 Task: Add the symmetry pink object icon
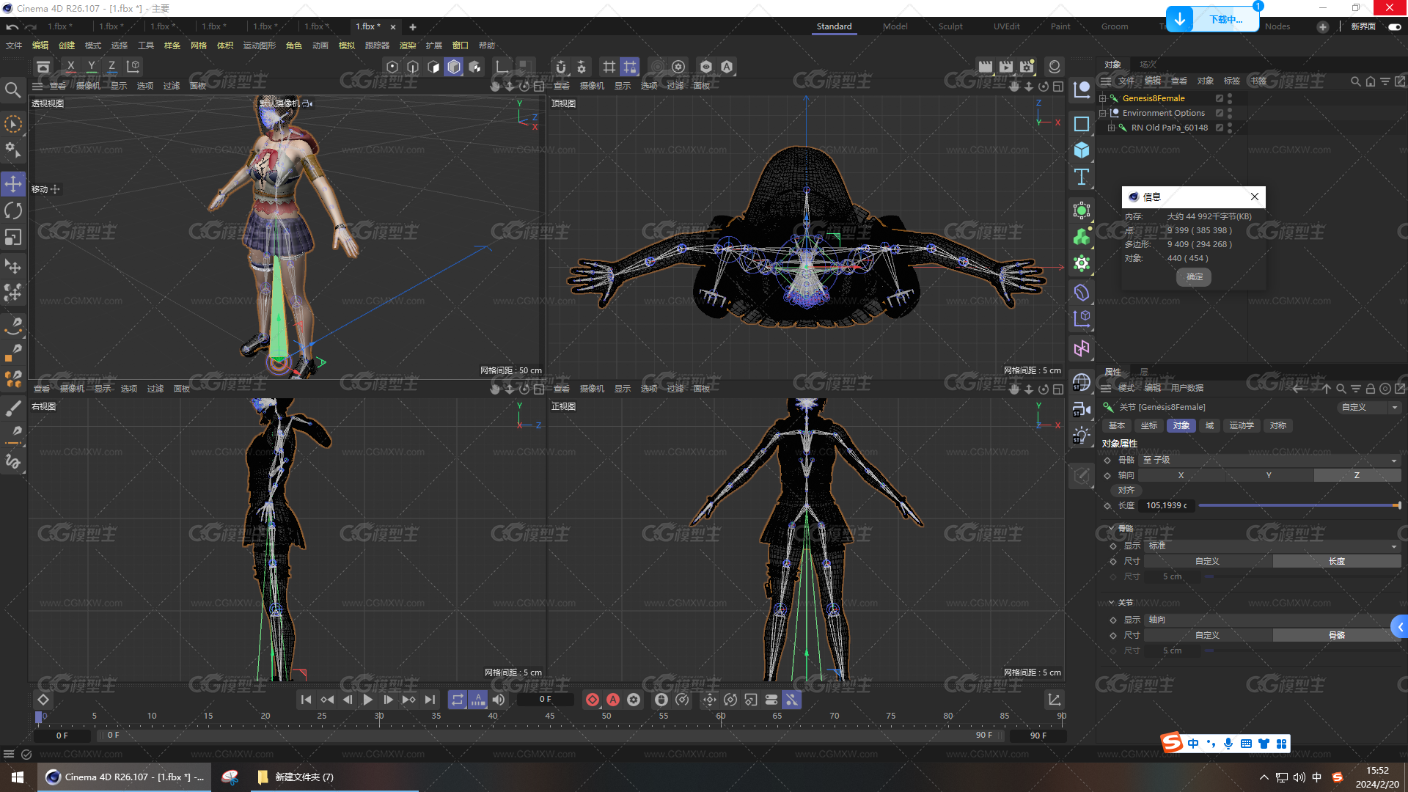tap(1082, 348)
